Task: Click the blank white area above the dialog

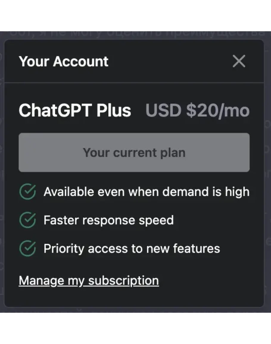Action: point(134,15)
